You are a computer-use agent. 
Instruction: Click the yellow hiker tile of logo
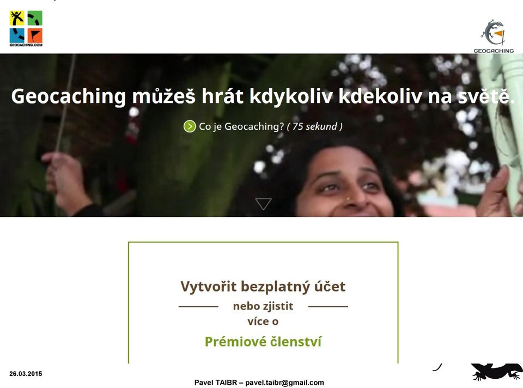coord(17,19)
